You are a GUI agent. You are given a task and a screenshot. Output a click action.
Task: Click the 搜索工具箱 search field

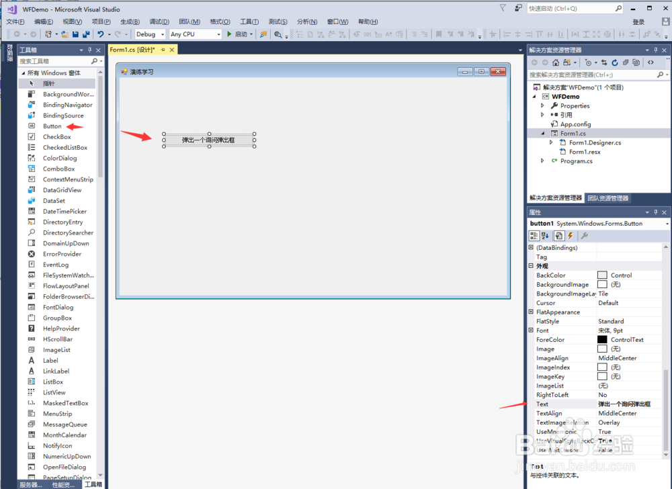pyautogui.click(x=54, y=61)
